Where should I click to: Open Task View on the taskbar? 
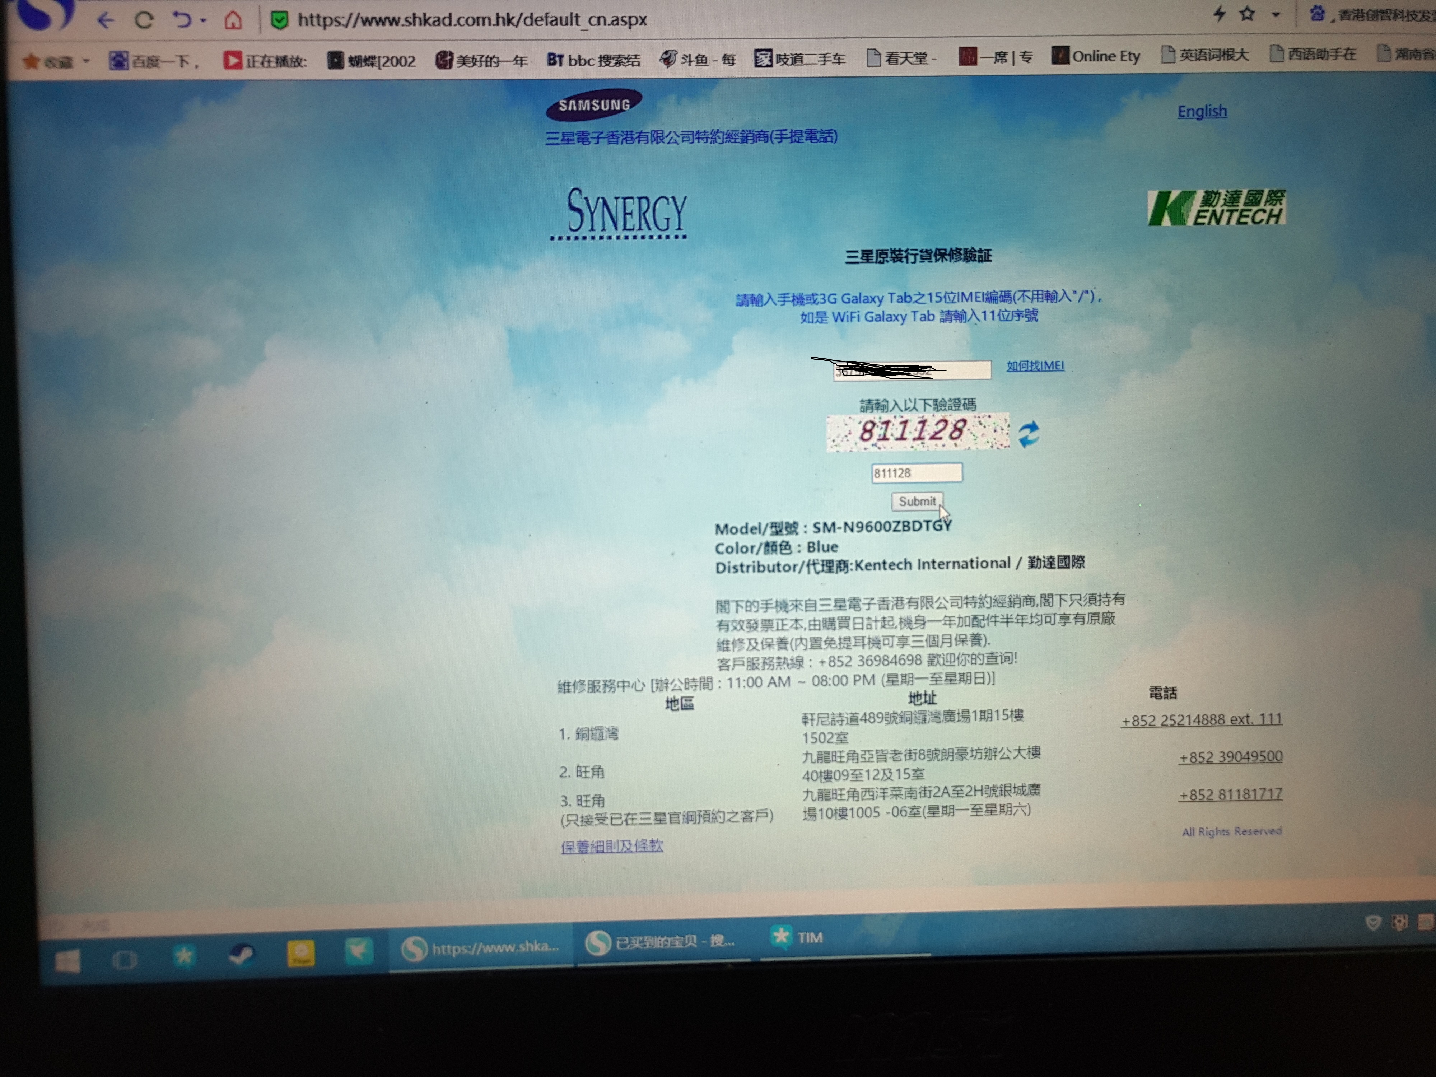(x=125, y=960)
